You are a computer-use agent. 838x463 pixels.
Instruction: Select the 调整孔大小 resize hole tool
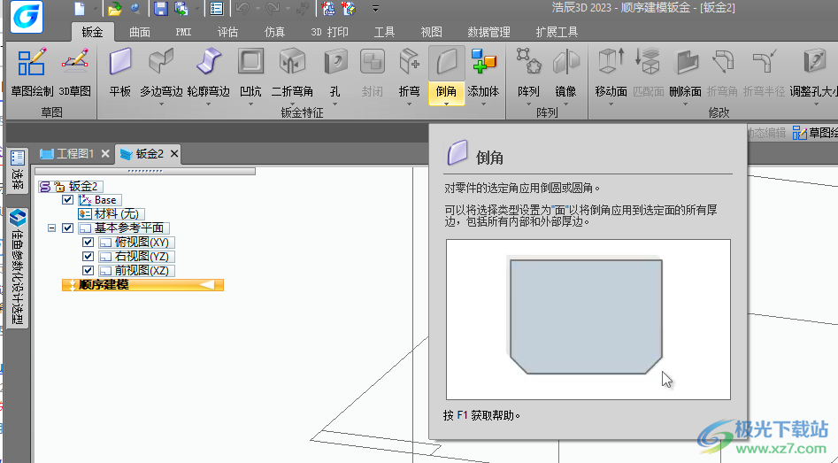point(814,73)
